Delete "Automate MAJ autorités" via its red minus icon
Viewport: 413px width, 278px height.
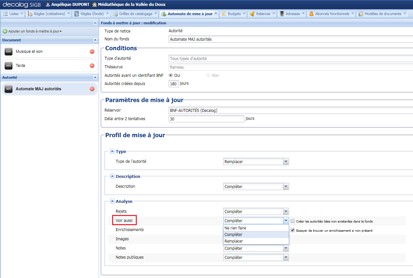pyautogui.click(x=92, y=89)
